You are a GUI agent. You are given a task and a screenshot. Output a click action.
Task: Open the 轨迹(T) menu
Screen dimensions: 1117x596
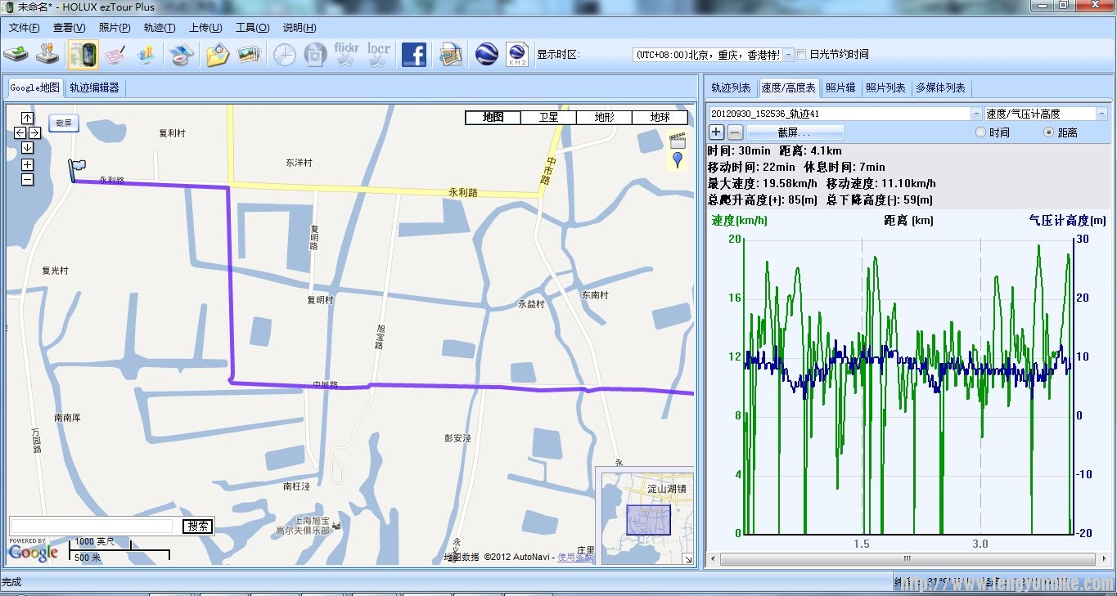point(159,28)
